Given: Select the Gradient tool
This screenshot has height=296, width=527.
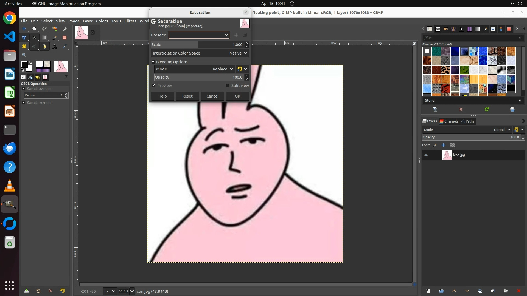Looking at the screenshot, I should tap(44, 38).
